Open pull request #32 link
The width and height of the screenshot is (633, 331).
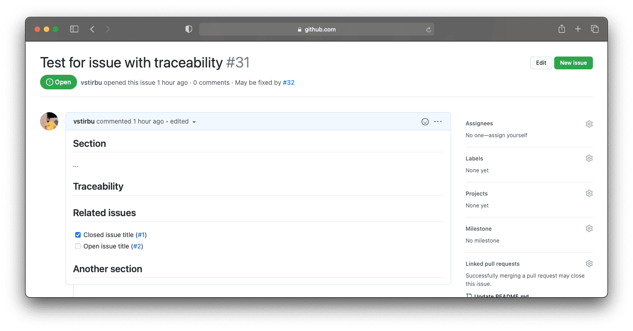tap(288, 83)
